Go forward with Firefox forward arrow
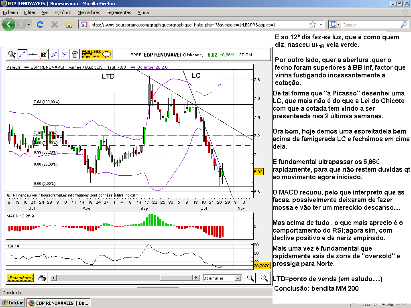 (21, 24)
